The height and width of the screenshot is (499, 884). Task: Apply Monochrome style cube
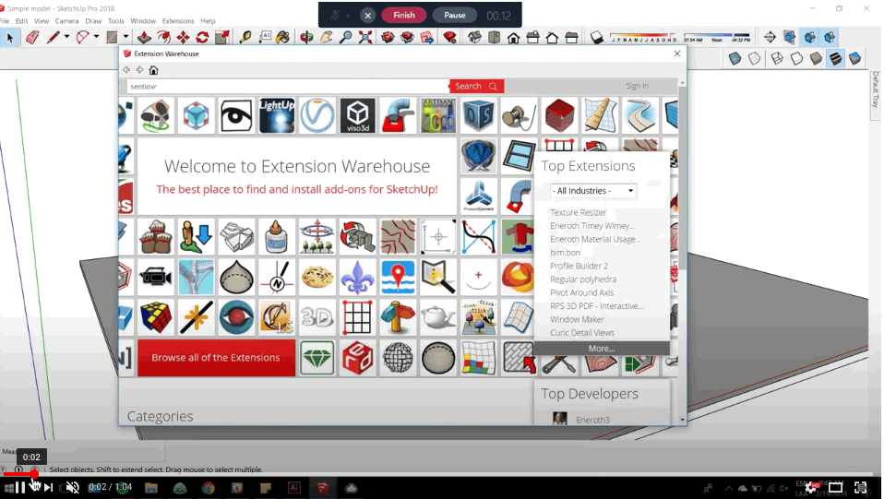tap(855, 58)
